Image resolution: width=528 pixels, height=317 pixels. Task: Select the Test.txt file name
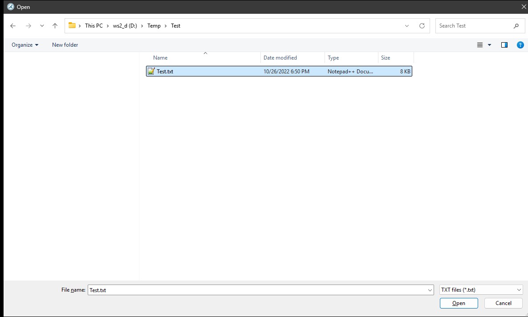(x=165, y=71)
